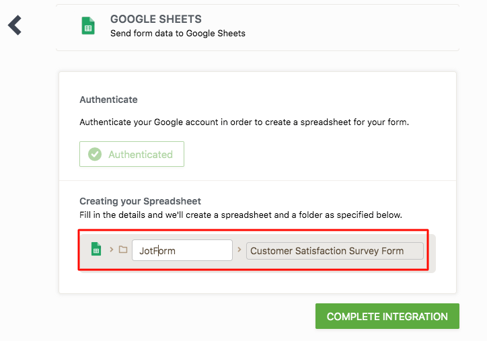Screen dimensions: 487x341
Task: Click the 'Authenticate your Google account' description
Action: [x=244, y=122]
